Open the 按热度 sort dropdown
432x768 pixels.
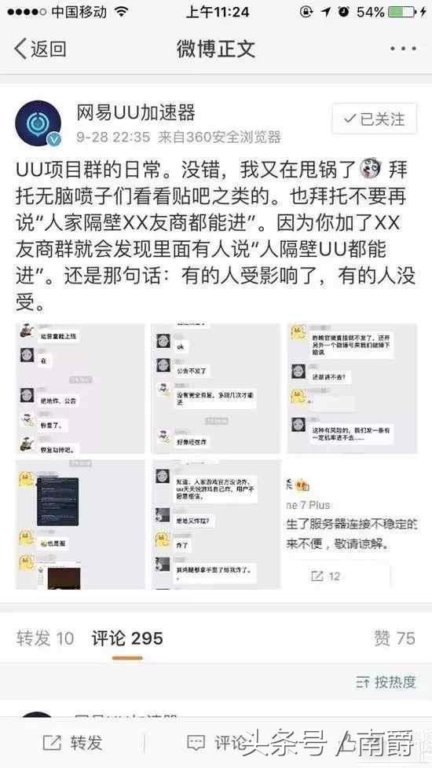pos(386,682)
